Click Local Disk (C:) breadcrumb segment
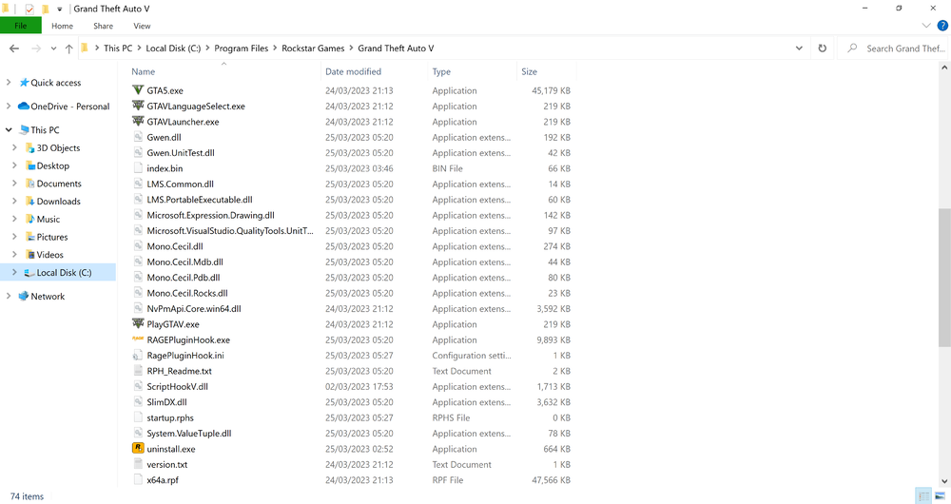Viewport: 951px width, 504px height. 173,48
